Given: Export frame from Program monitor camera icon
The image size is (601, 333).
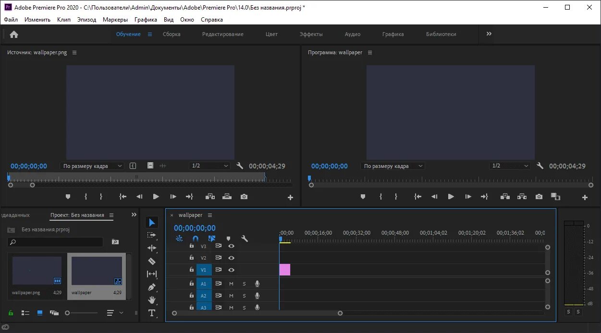Looking at the screenshot, I should pyautogui.click(x=539, y=197).
